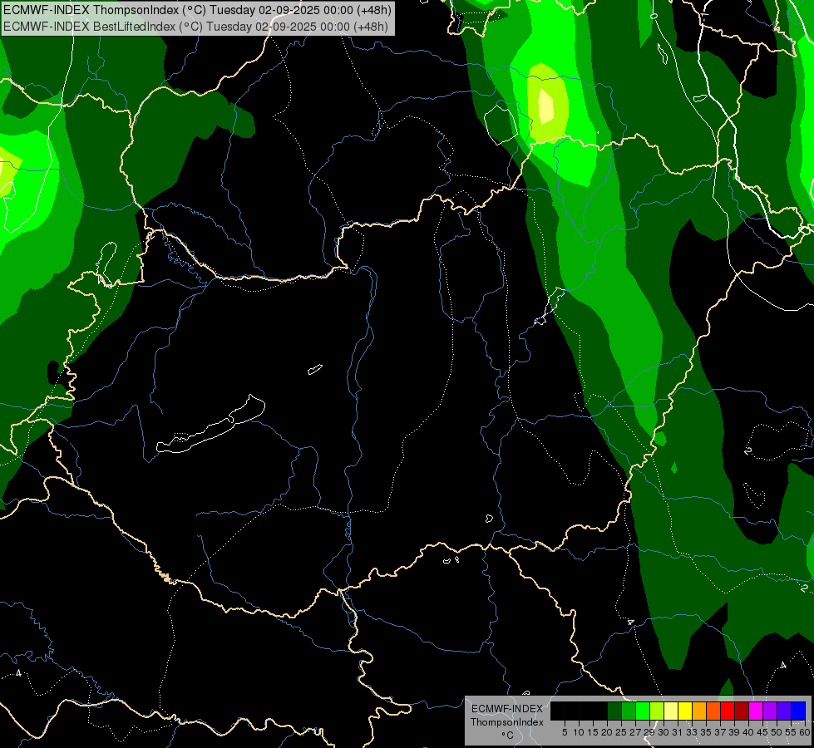Click legend tick value 33
Viewport: 814px width, 748px height.
[x=692, y=732]
